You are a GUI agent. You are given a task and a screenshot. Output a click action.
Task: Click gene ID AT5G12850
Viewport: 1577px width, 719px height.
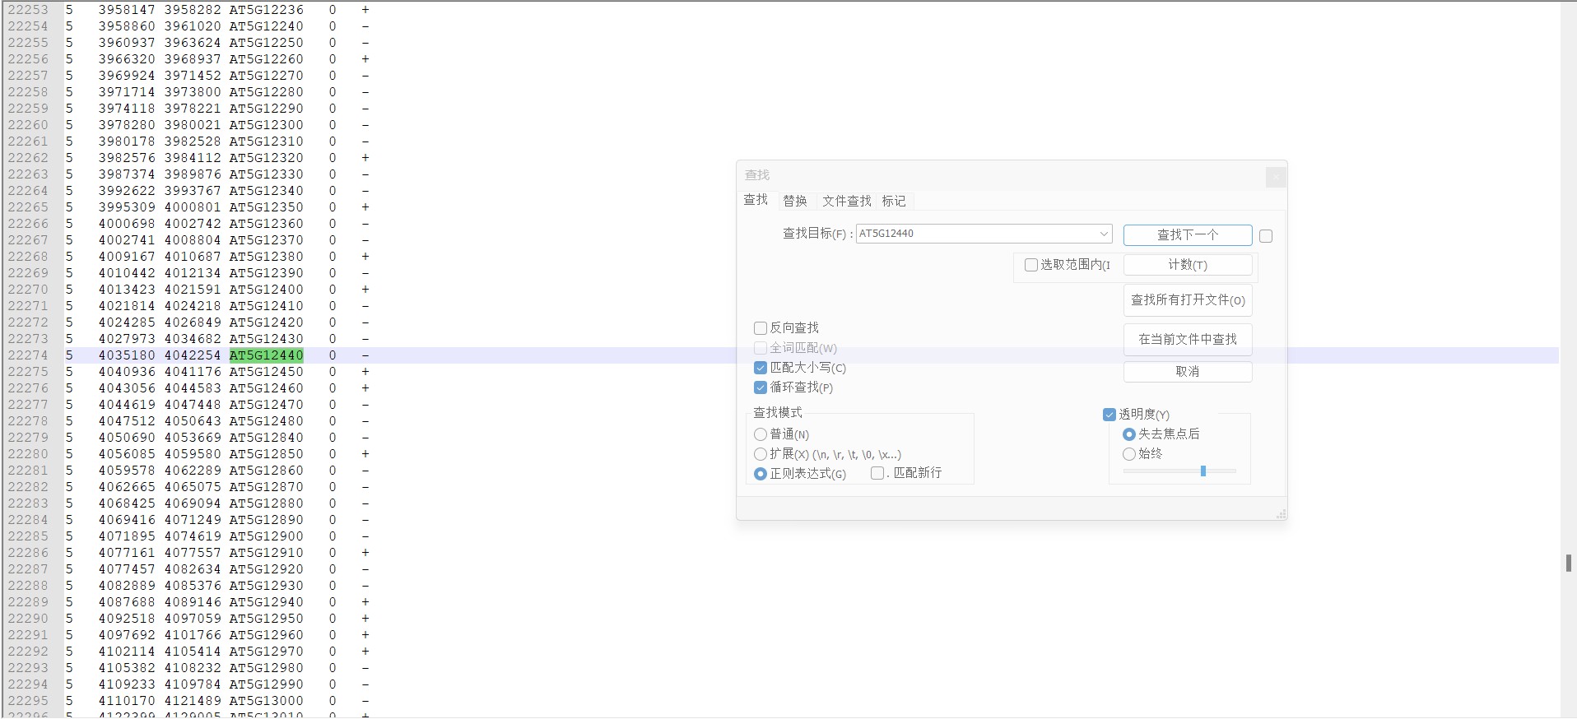[x=266, y=454]
